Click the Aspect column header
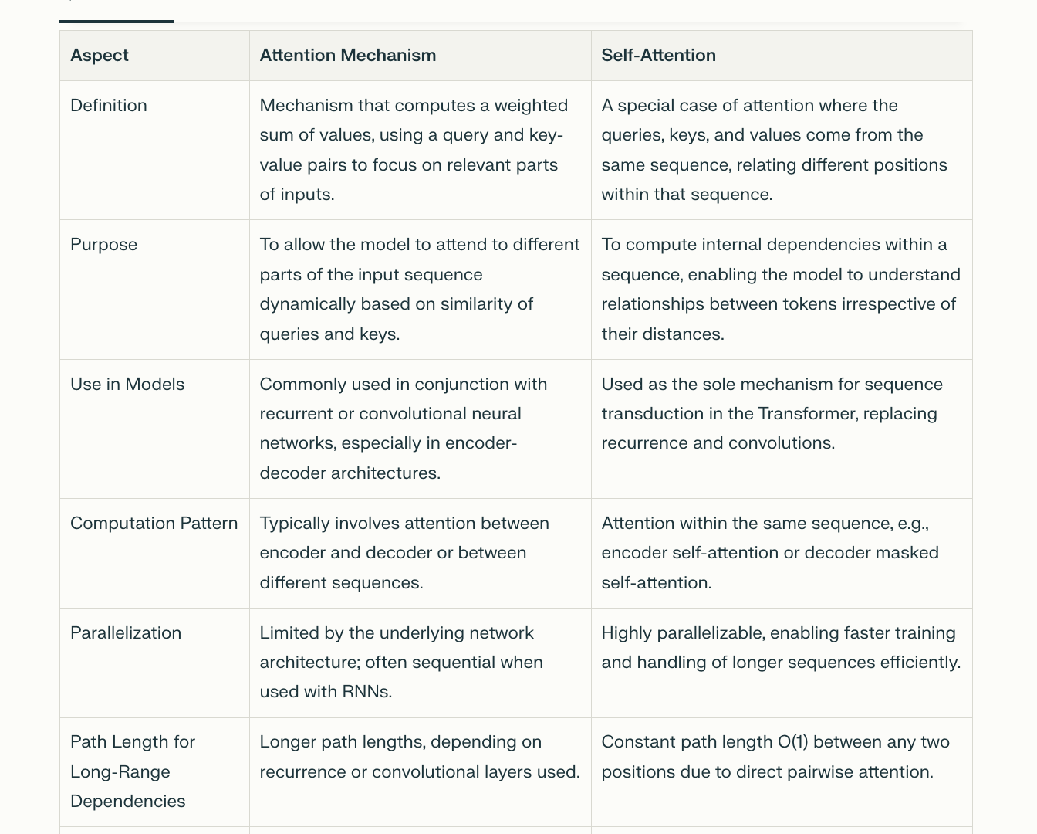 [100, 56]
